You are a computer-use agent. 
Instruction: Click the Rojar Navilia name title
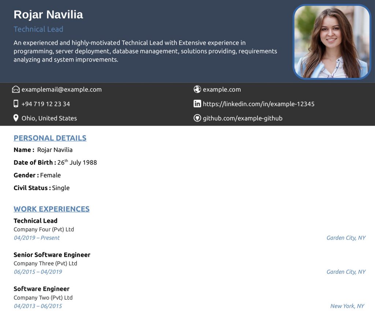pos(48,15)
